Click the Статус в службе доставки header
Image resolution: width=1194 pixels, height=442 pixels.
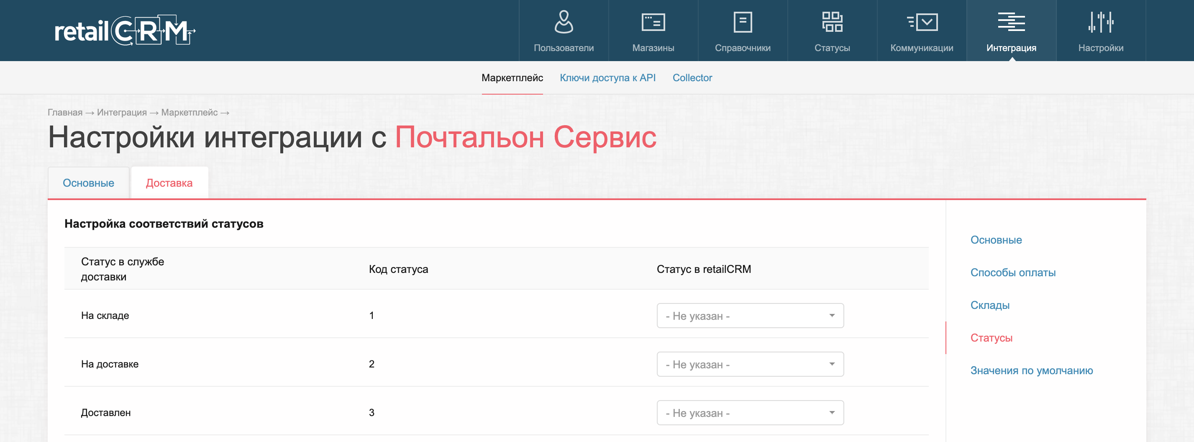[x=122, y=269]
